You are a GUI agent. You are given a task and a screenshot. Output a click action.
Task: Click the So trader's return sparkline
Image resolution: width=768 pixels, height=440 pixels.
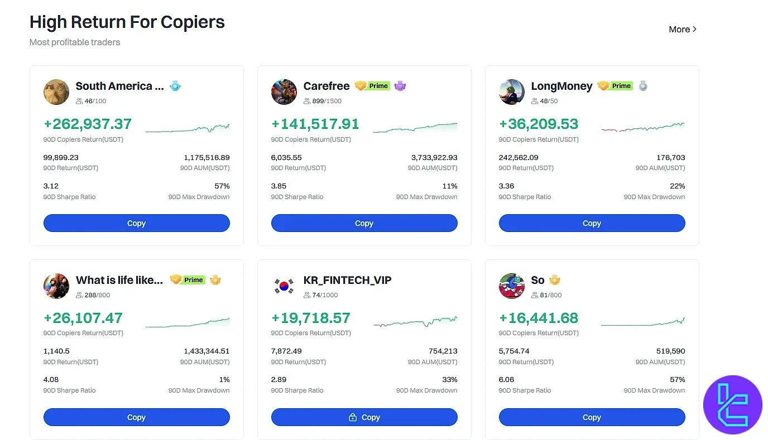pyautogui.click(x=642, y=322)
